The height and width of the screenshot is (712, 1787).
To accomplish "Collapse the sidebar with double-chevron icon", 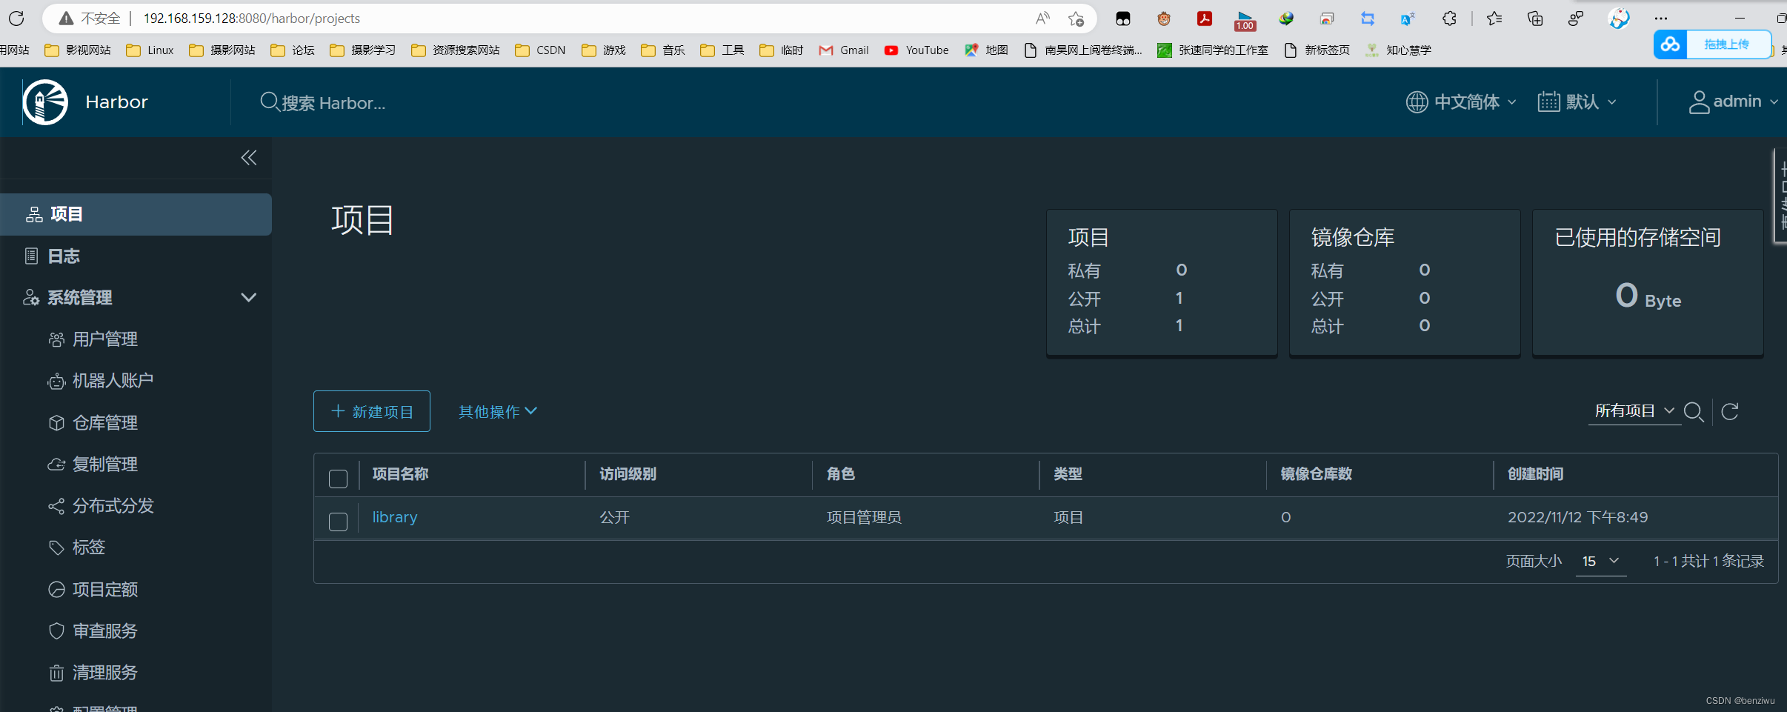I will (x=249, y=158).
